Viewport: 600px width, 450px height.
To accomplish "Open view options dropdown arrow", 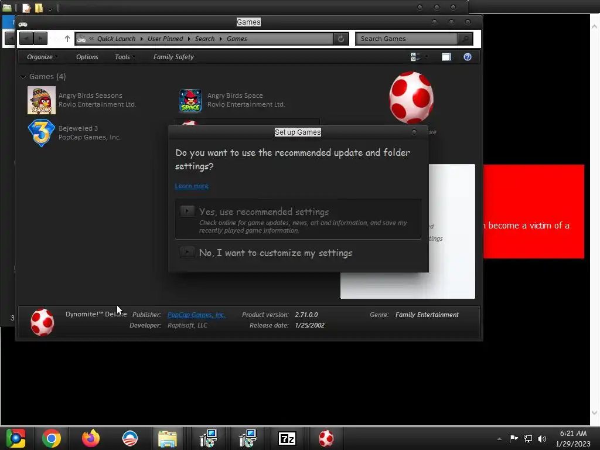I will [427, 57].
